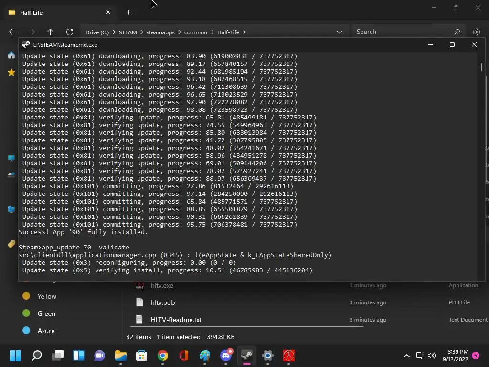Open a new Explorer tab
Viewport: 489px width, 367px height.
128,12
